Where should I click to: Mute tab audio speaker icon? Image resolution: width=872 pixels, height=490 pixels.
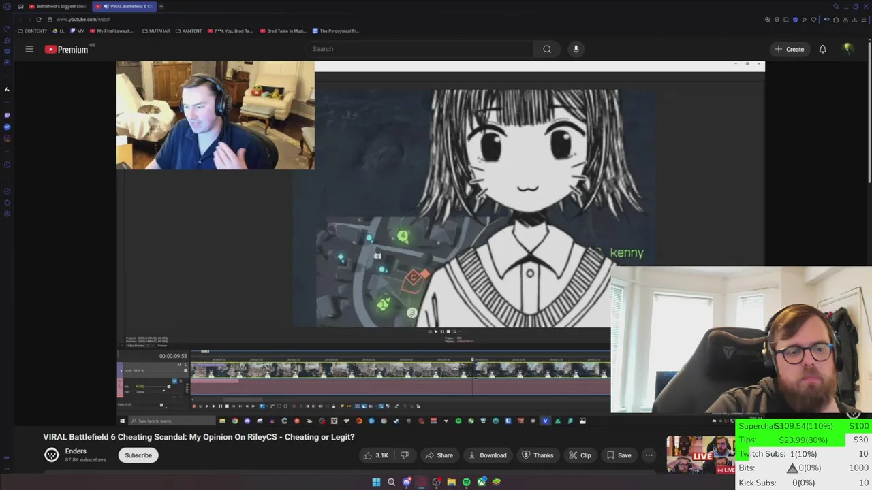(826, 20)
